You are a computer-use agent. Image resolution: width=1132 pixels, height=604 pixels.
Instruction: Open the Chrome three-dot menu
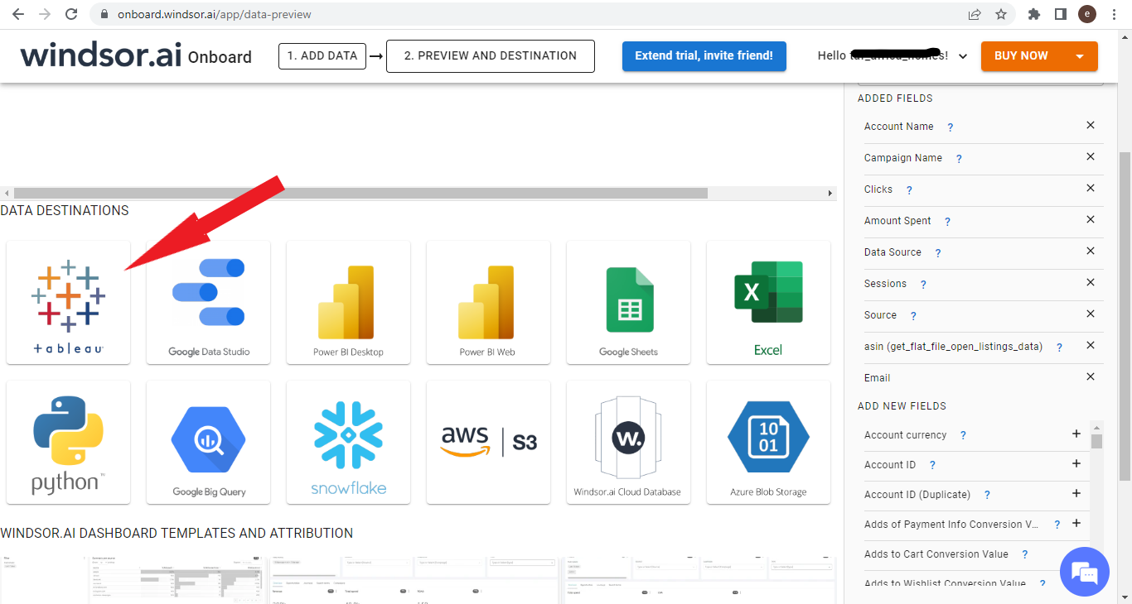pyautogui.click(x=1113, y=14)
